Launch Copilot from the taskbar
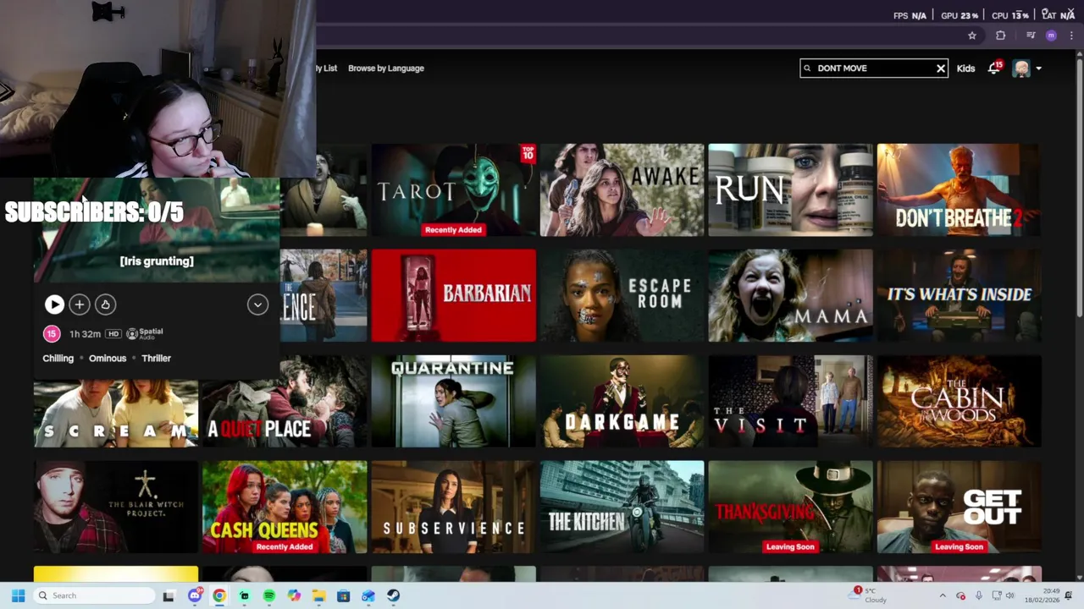 [x=294, y=595]
